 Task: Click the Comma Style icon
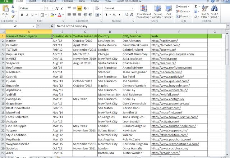pyautogui.click(x=119, y=15)
